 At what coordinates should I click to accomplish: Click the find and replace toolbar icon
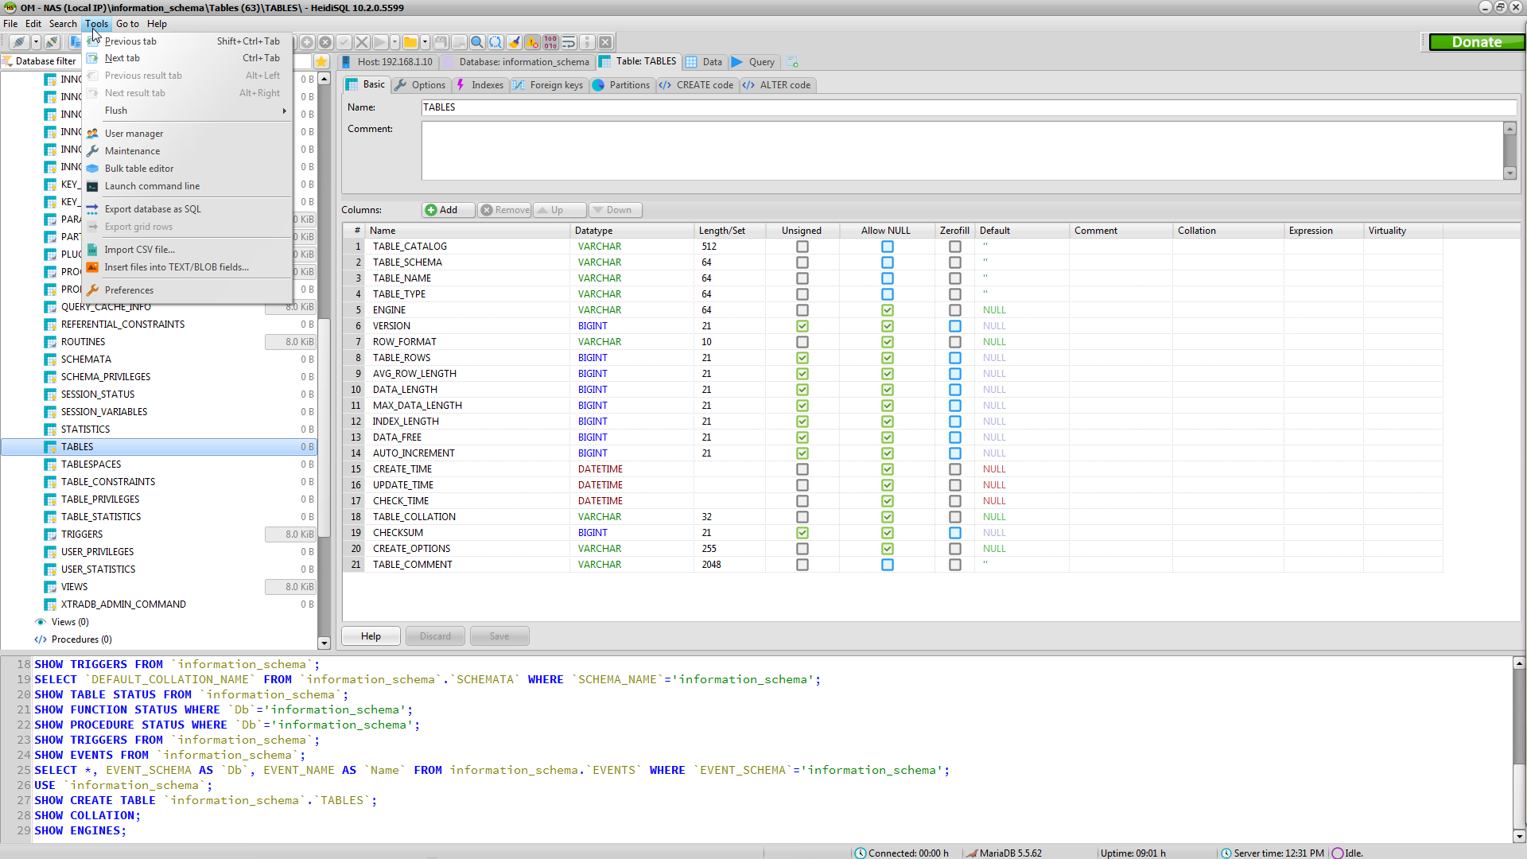point(495,42)
